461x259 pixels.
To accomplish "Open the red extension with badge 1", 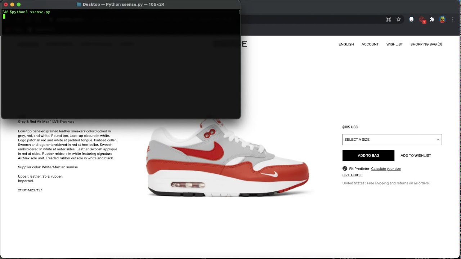I will 422,20.
